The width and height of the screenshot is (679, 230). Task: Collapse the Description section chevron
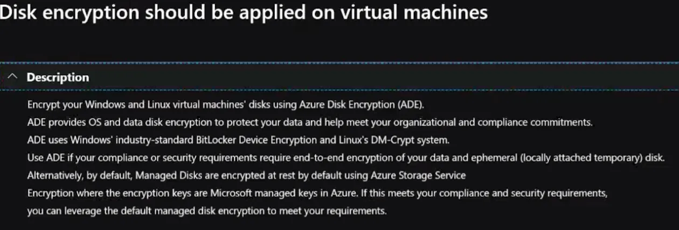(13, 77)
